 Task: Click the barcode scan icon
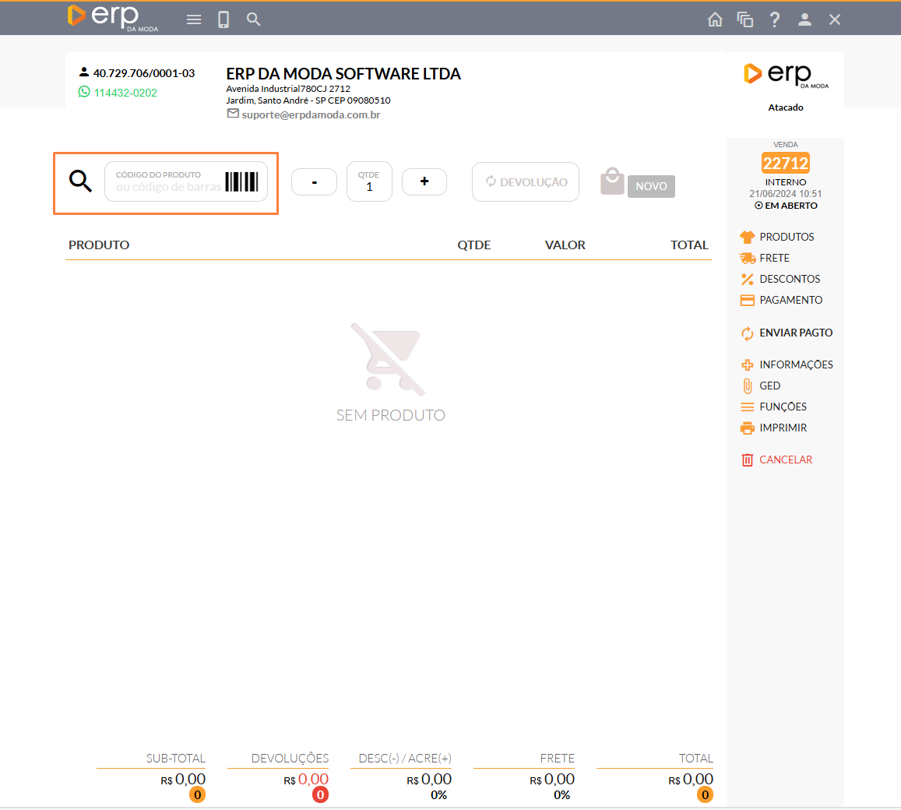pyautogui.click(x=241, y=181)
